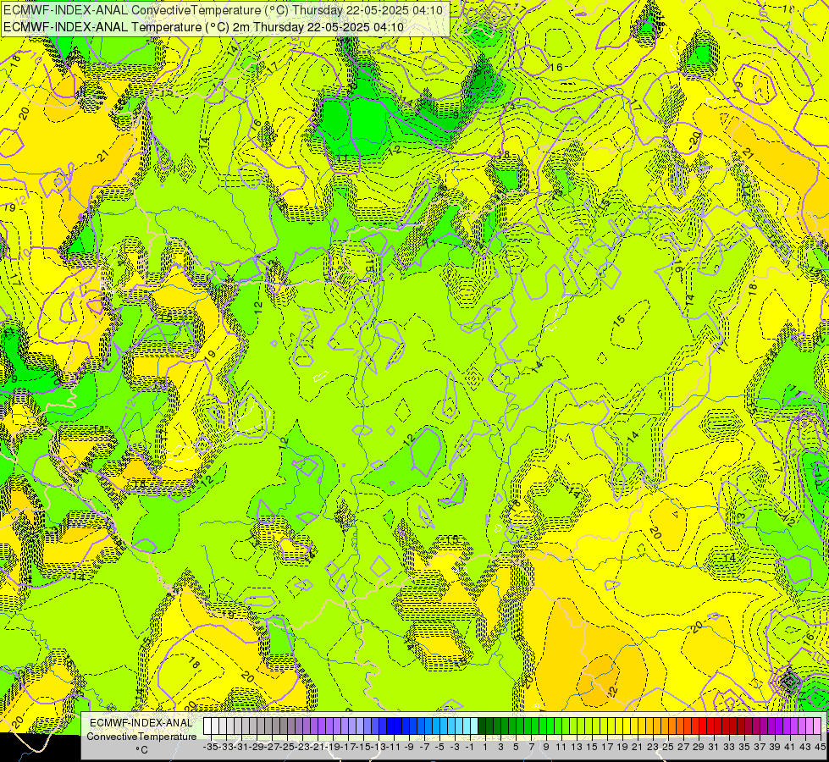Click the -35 legend scale value

point(211,747)
